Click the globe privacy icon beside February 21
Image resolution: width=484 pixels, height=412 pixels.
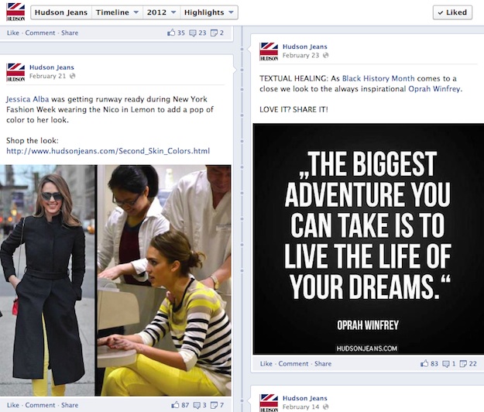tap(72, 76)
